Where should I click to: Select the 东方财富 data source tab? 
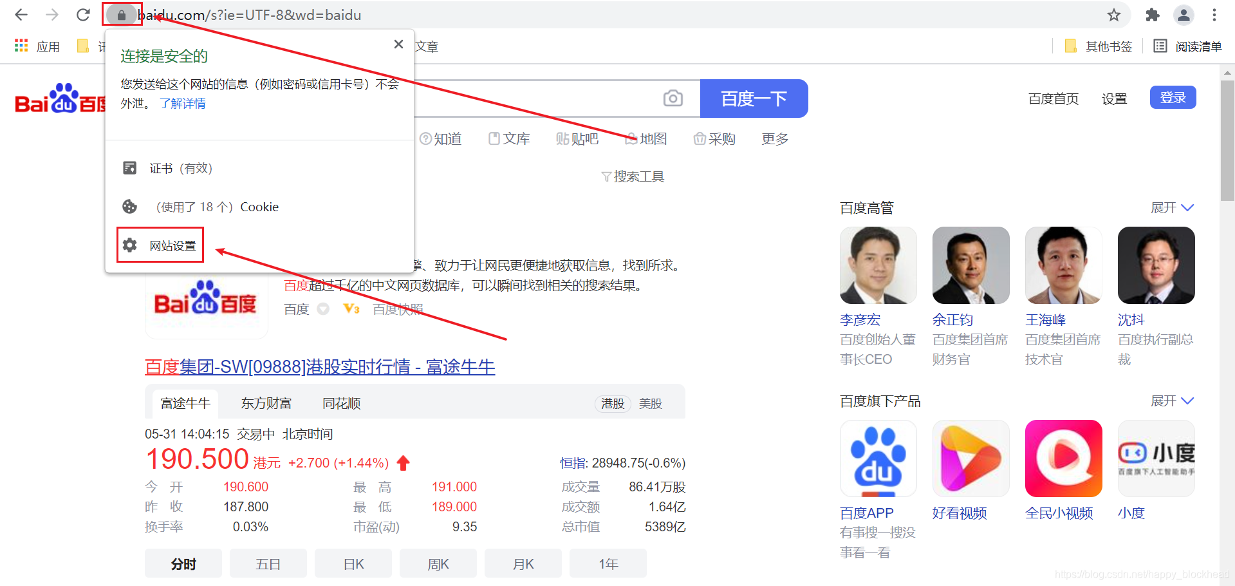coord(266,403)
